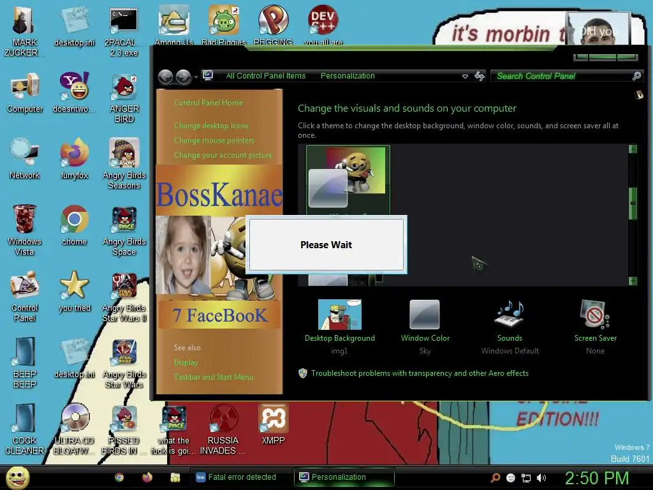
Task: Launch Angry Birds Star Wars II shortcut
Action: 124,296
